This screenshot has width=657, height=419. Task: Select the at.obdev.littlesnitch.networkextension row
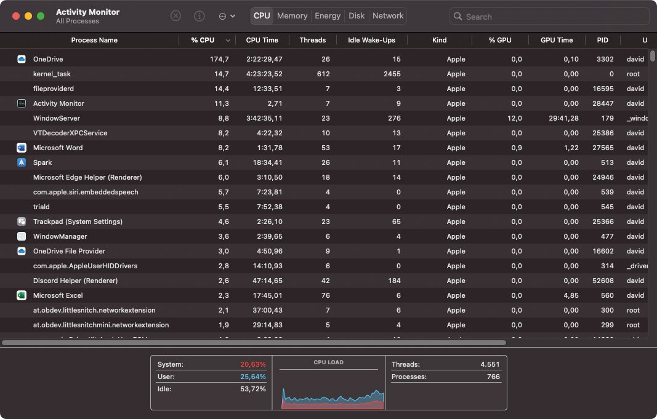324,310
